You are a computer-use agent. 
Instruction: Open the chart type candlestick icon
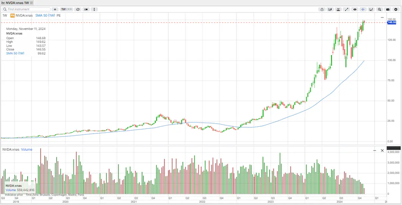[330, 9]
